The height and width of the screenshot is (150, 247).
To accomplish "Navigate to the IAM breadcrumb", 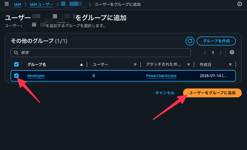I will click(x=18, y=4).
